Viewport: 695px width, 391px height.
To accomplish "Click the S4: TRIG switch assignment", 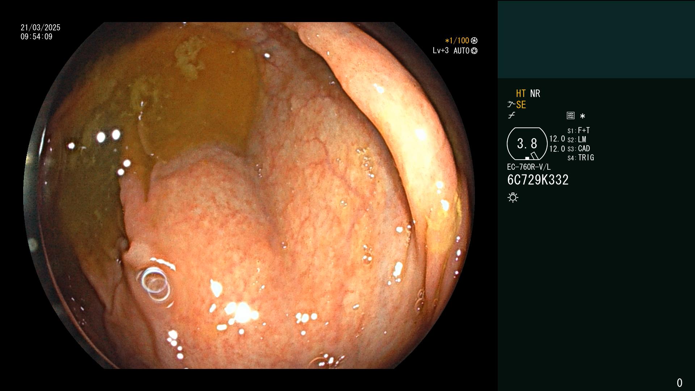I will coord(581,157).
